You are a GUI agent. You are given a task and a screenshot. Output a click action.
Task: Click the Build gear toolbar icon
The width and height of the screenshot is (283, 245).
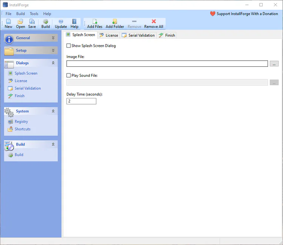pyautogui.click(x=46, y=21)
